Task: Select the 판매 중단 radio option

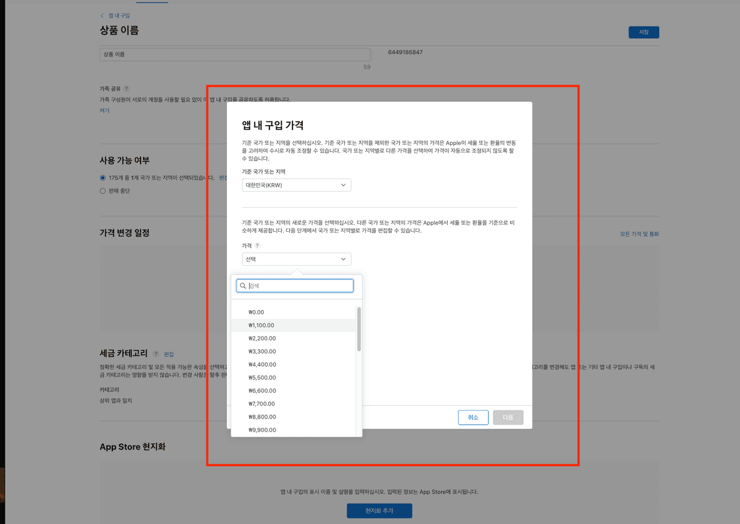Action: (x=103, y=191)
